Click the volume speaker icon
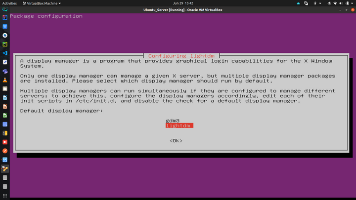356x200 pixels. click(x=341, y=3)
